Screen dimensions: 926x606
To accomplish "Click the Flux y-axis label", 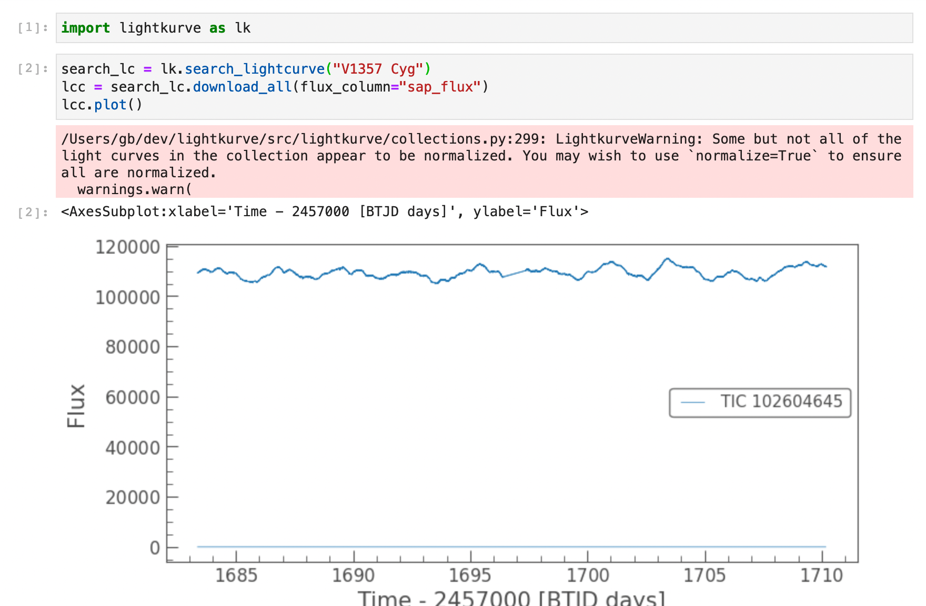I will coord(76,406).
